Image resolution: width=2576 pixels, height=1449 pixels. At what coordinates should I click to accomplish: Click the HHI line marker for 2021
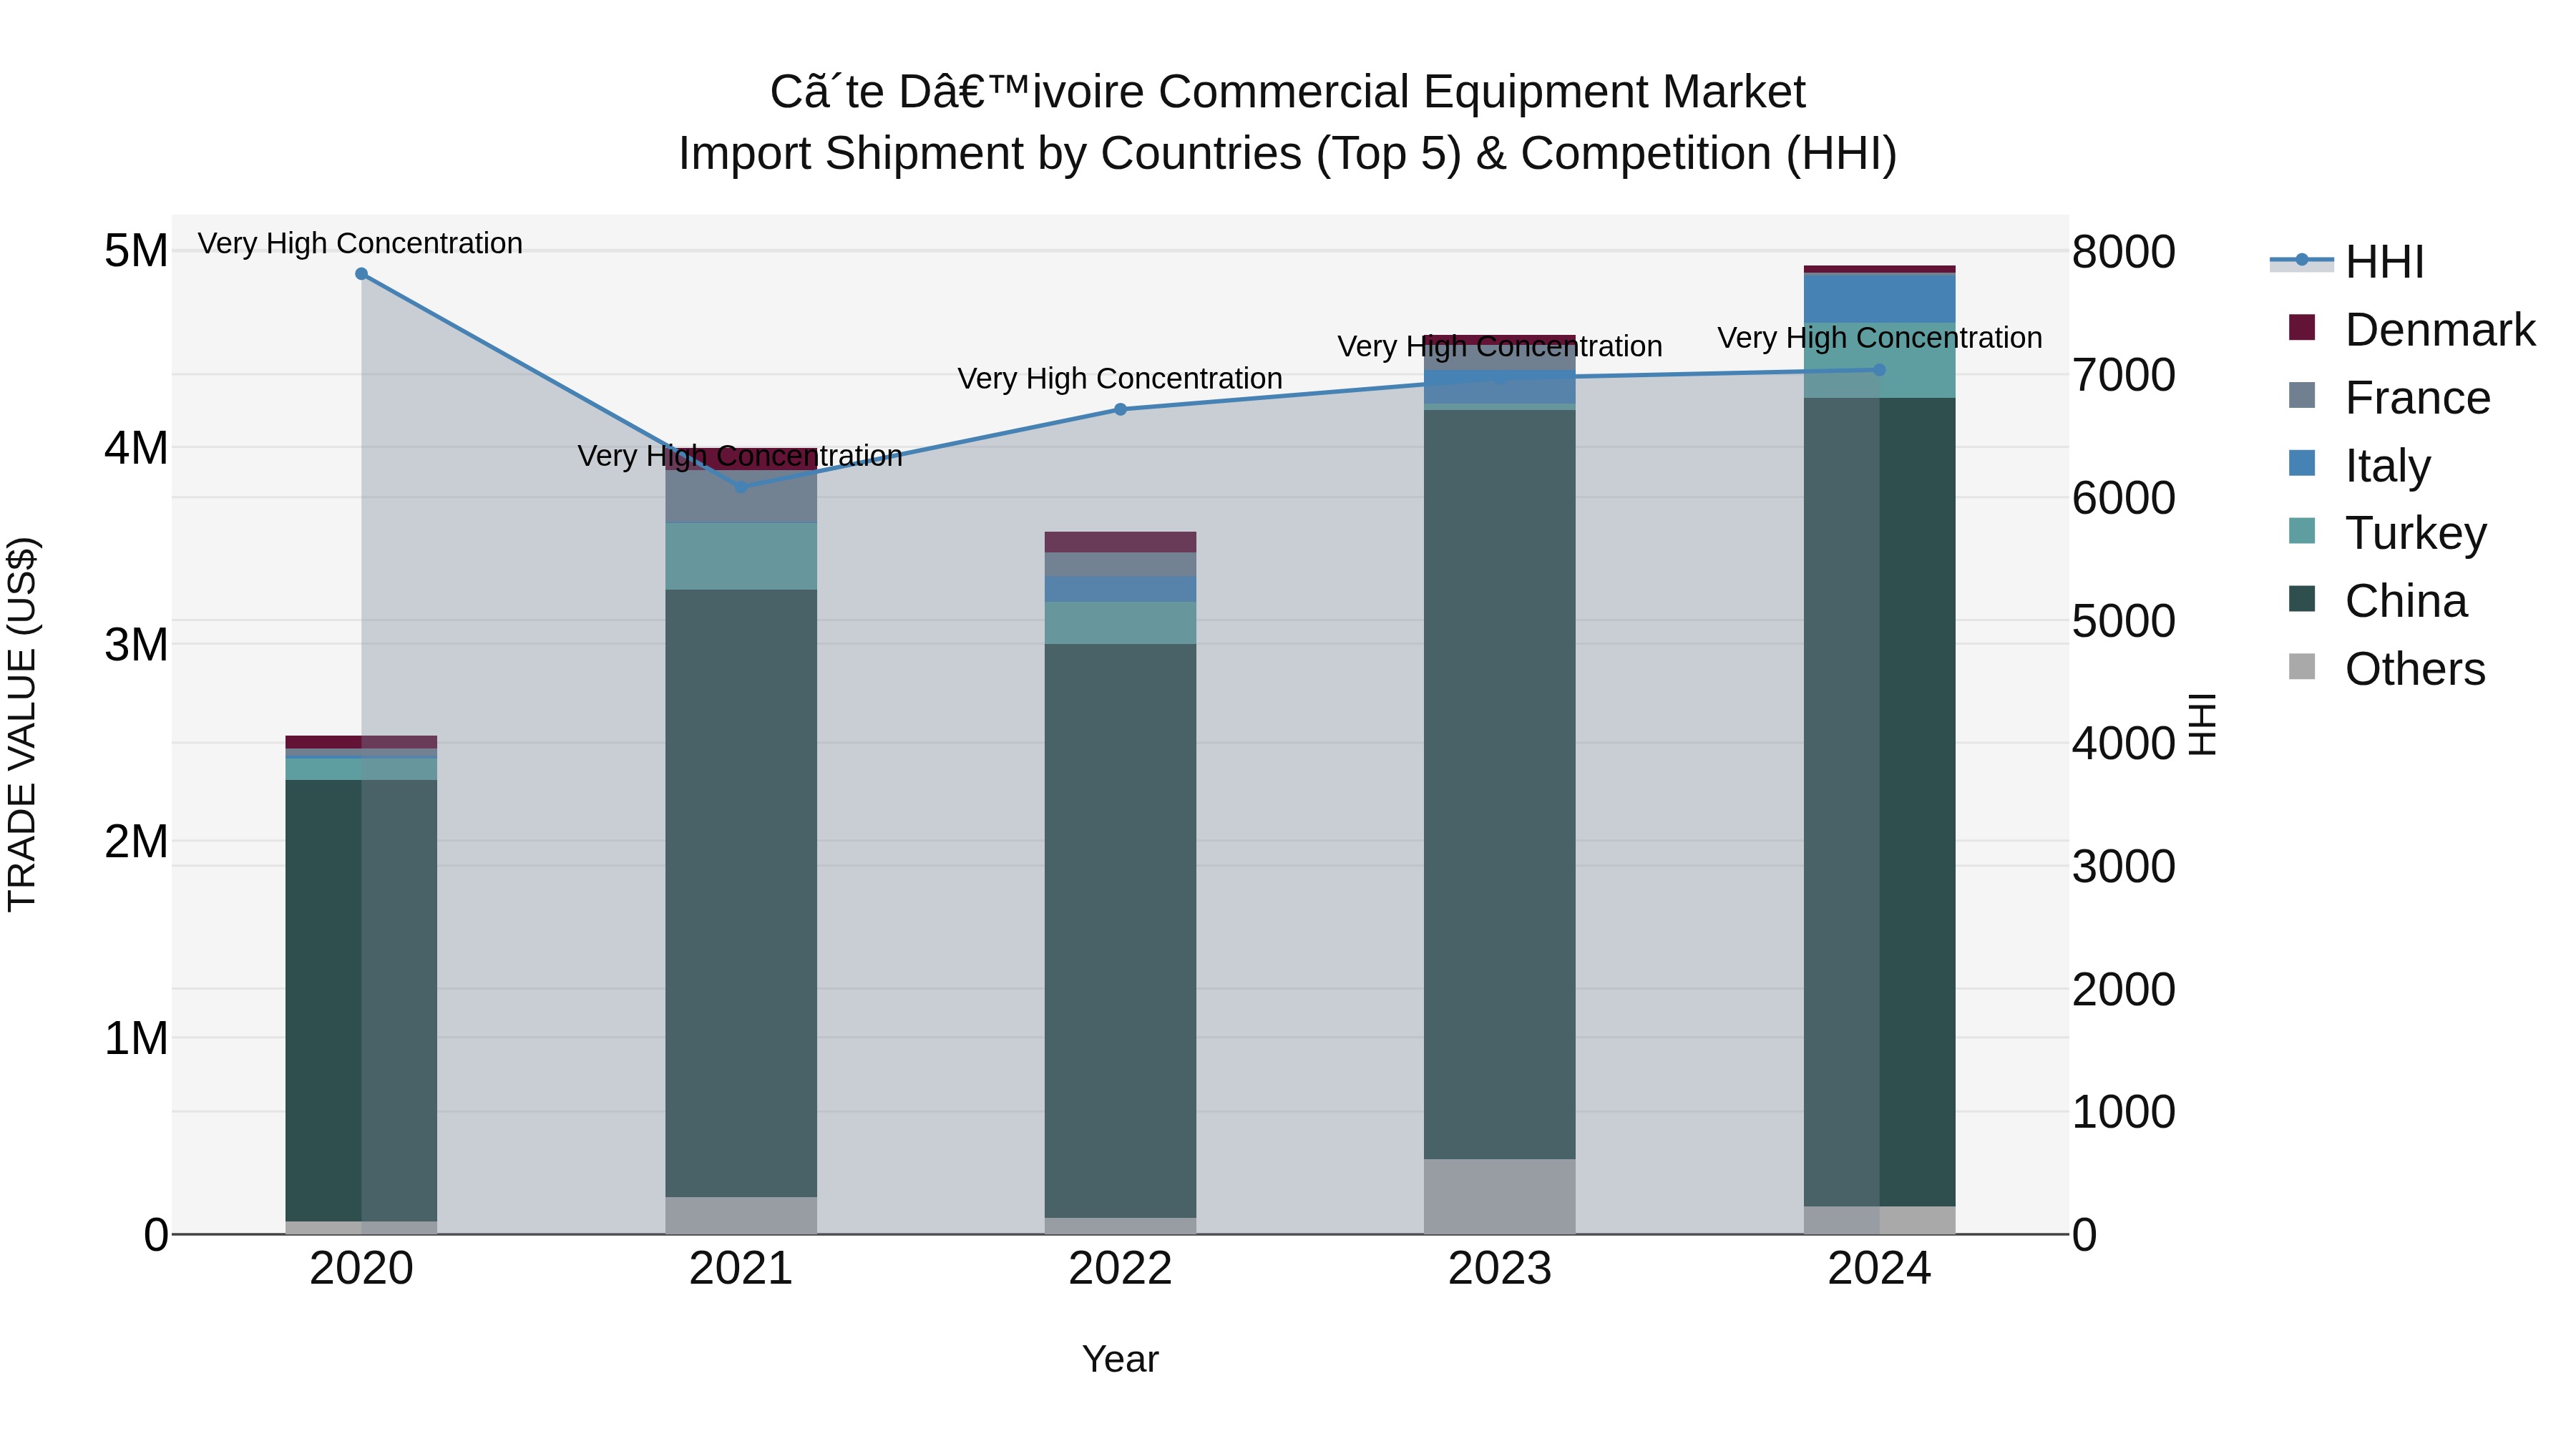point(741,487)
